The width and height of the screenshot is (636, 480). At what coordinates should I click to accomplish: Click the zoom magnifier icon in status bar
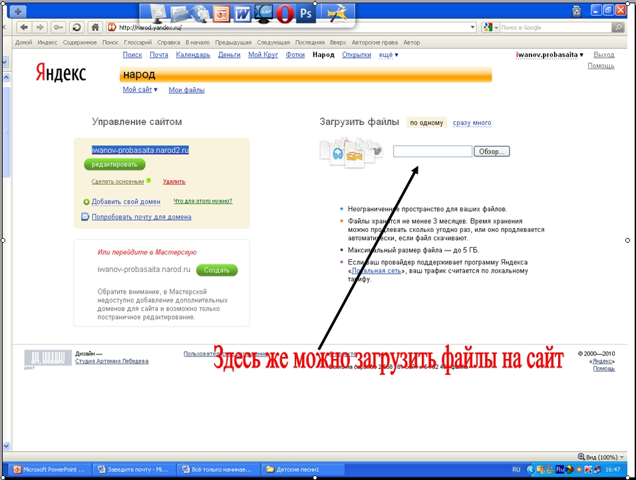[581, 457]
